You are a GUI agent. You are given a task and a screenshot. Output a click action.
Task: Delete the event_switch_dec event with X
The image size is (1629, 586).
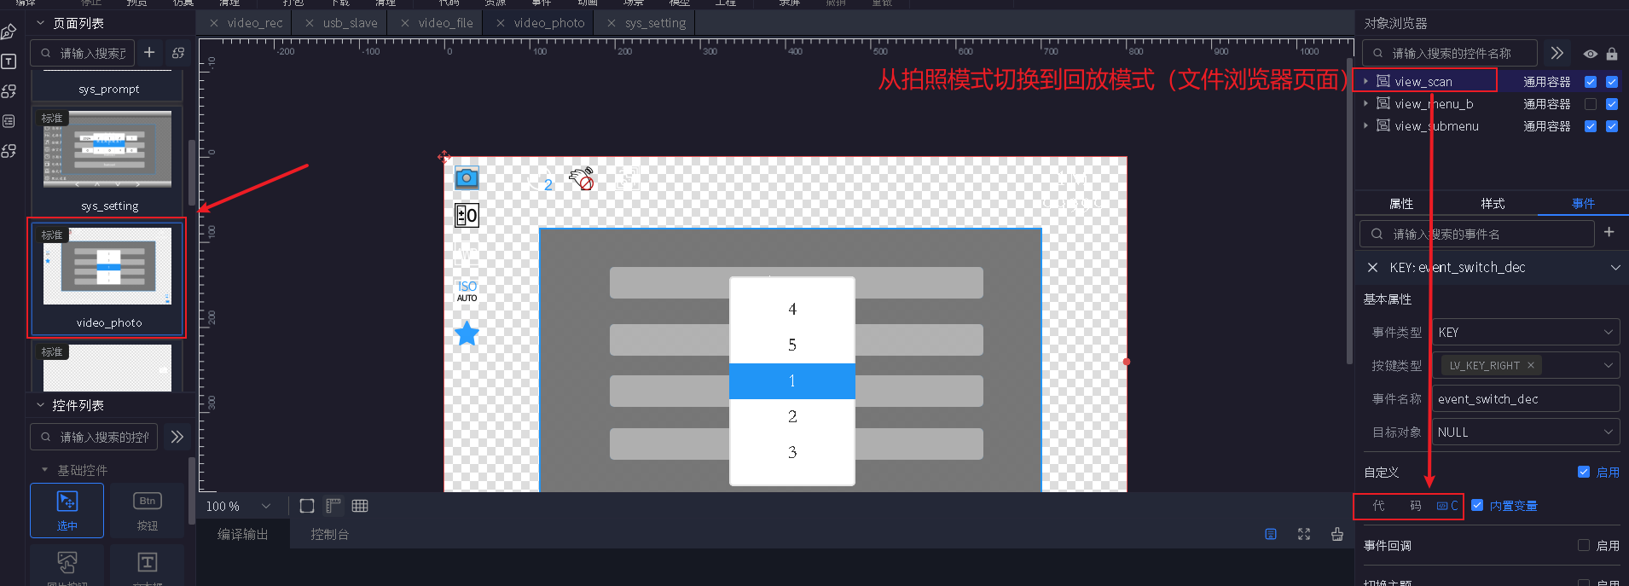1372,267
